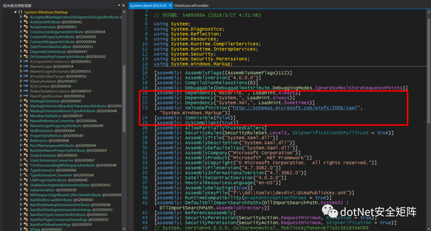The width and height of the screenshot is (431, 231).
Task: Click the DependsOnAttribute class icon
Action: [x=26, y=51]
